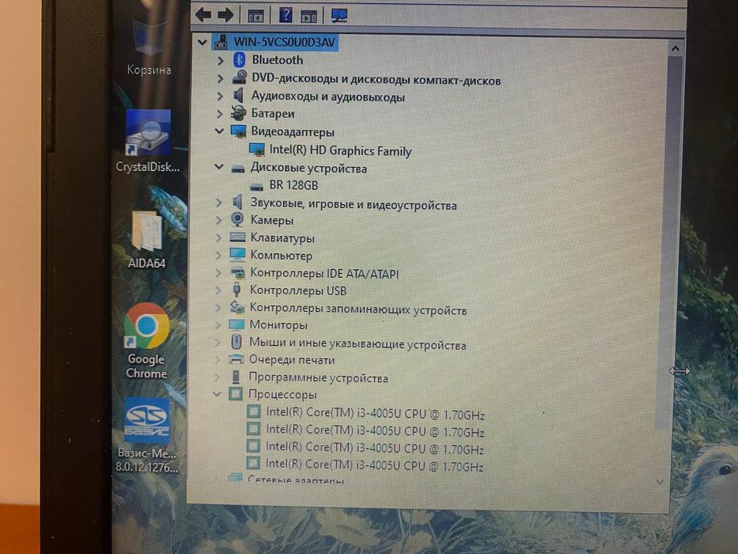Click the Forward arrow toolbar button
Viewport: 738px width, 554px height.
[225, 15]
